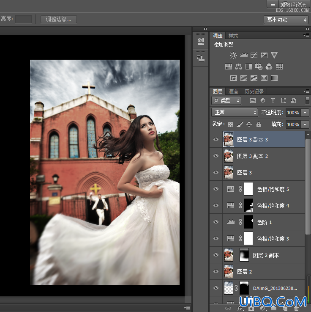This screenshot has width=311, height=312.
Task: Filter layers by adjustment layers
Action: [x=263, y=101]
